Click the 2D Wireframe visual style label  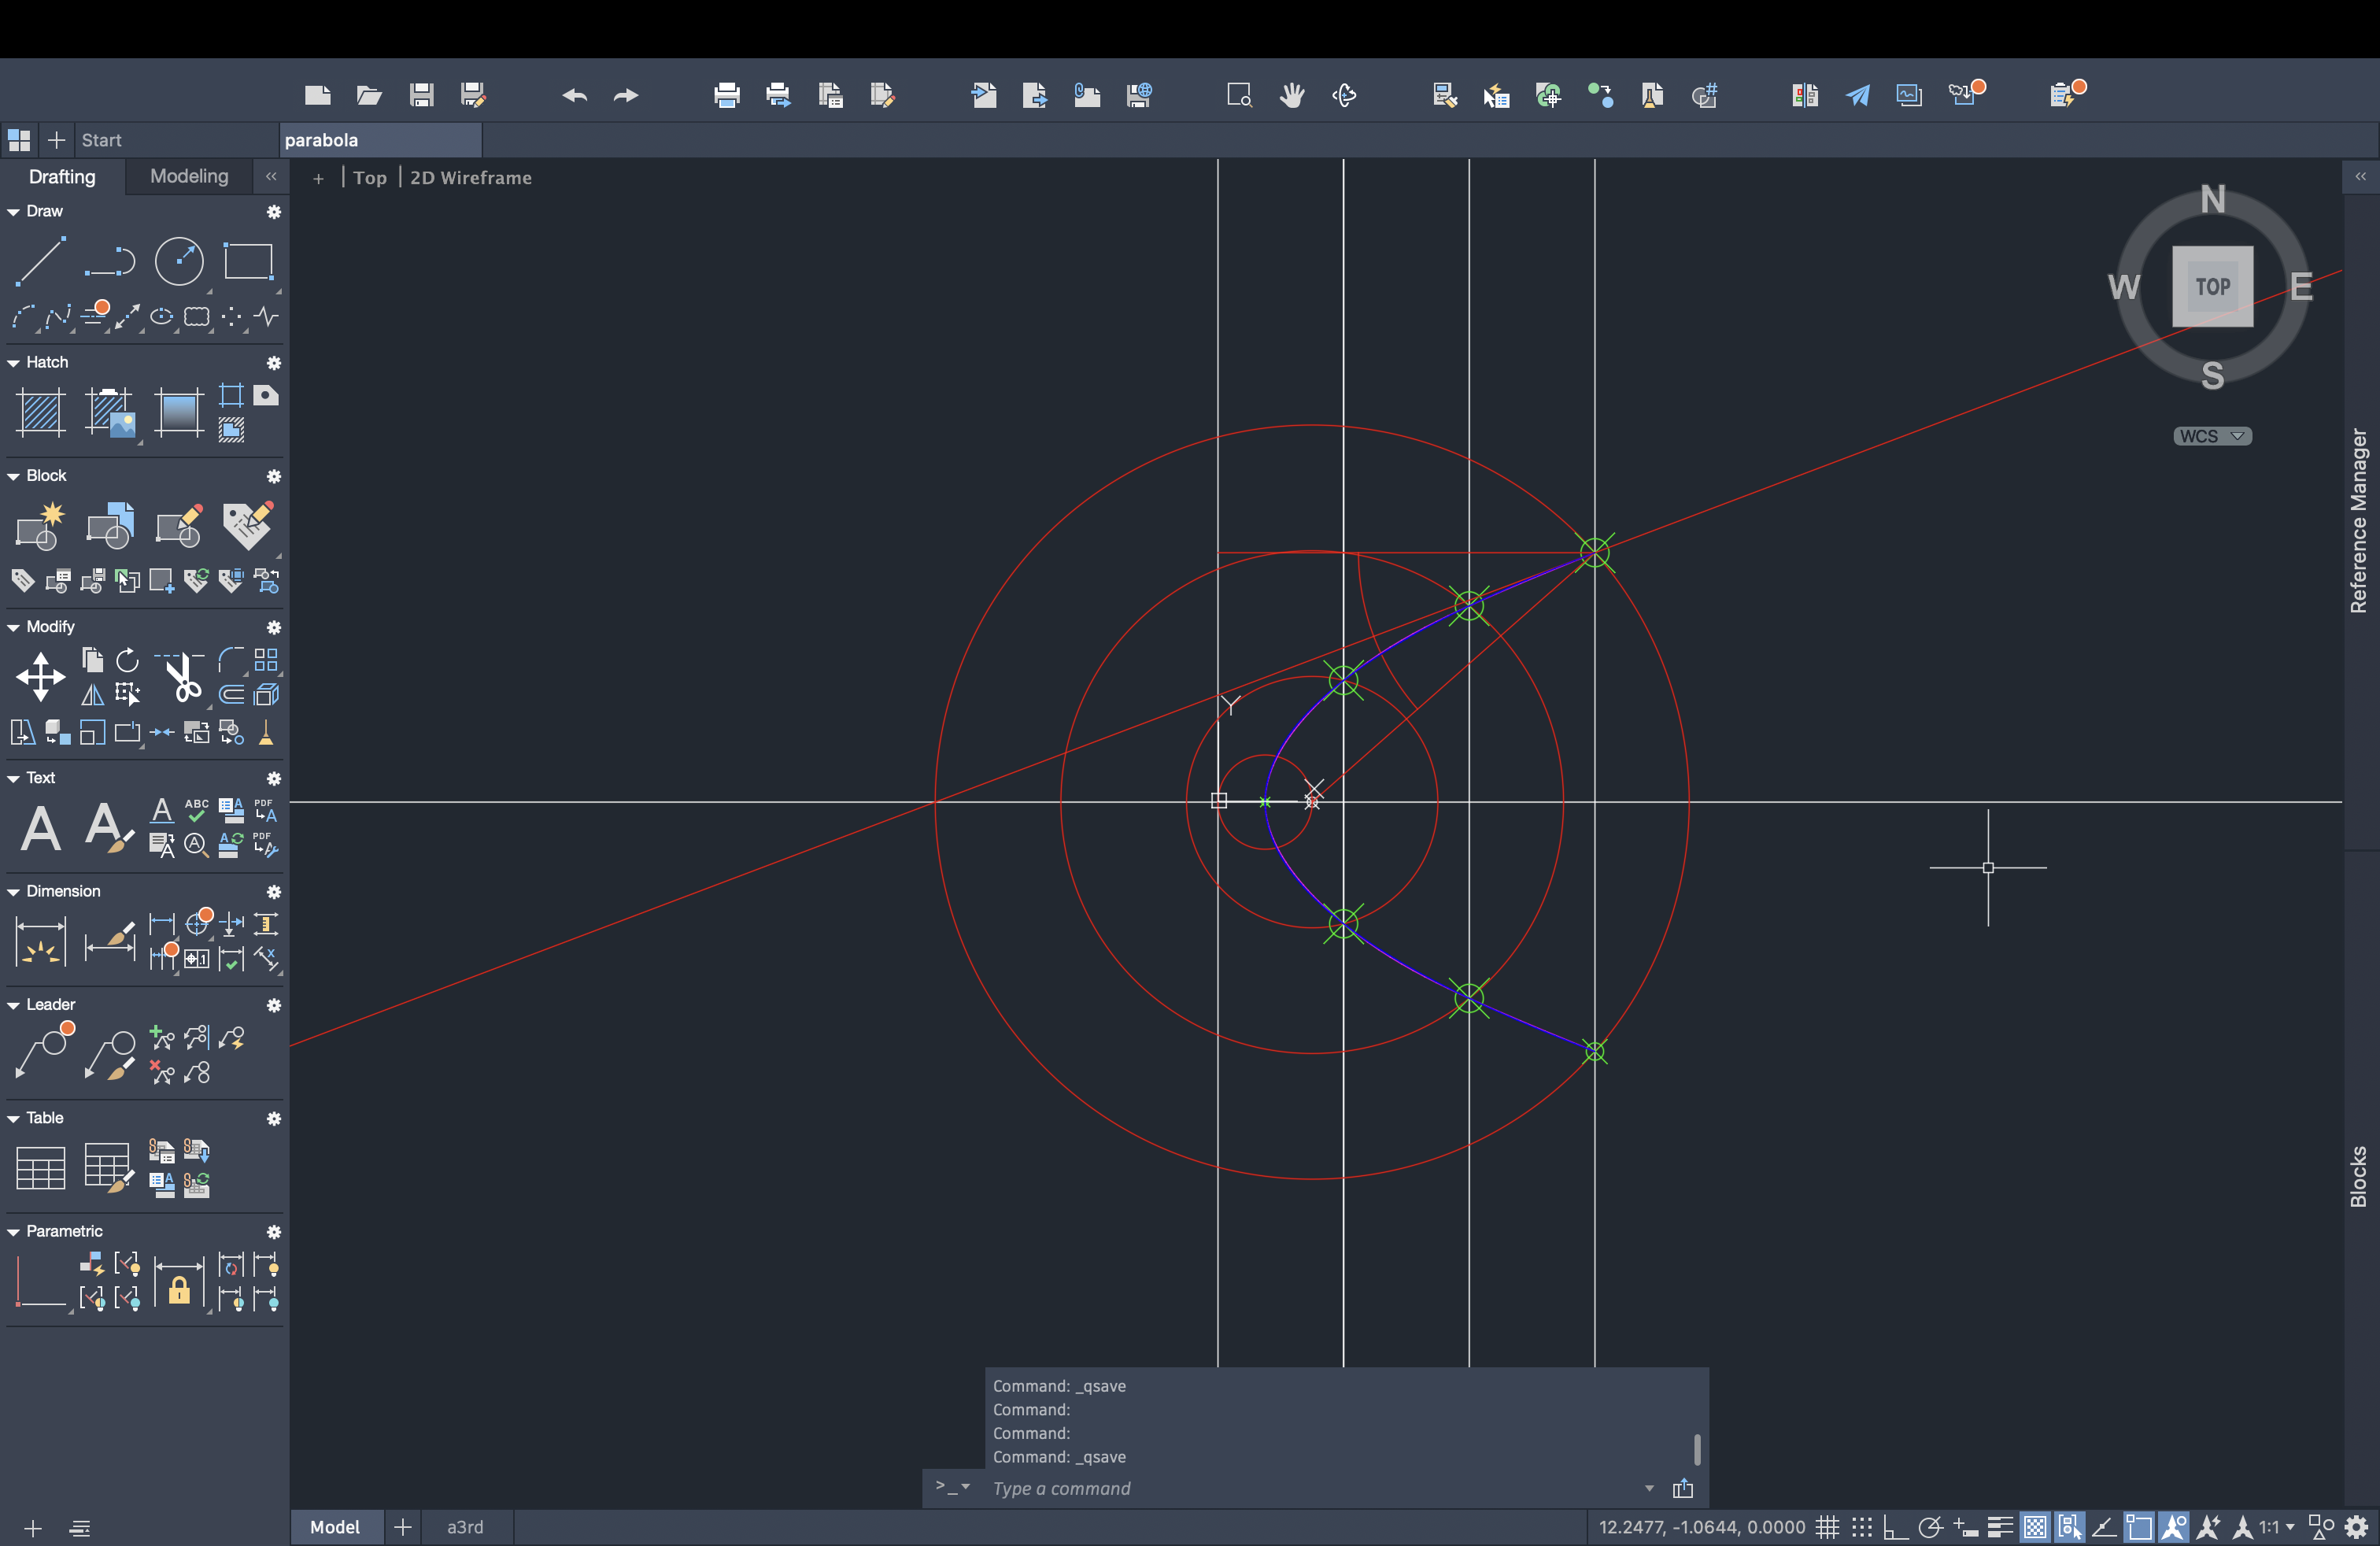470,178
